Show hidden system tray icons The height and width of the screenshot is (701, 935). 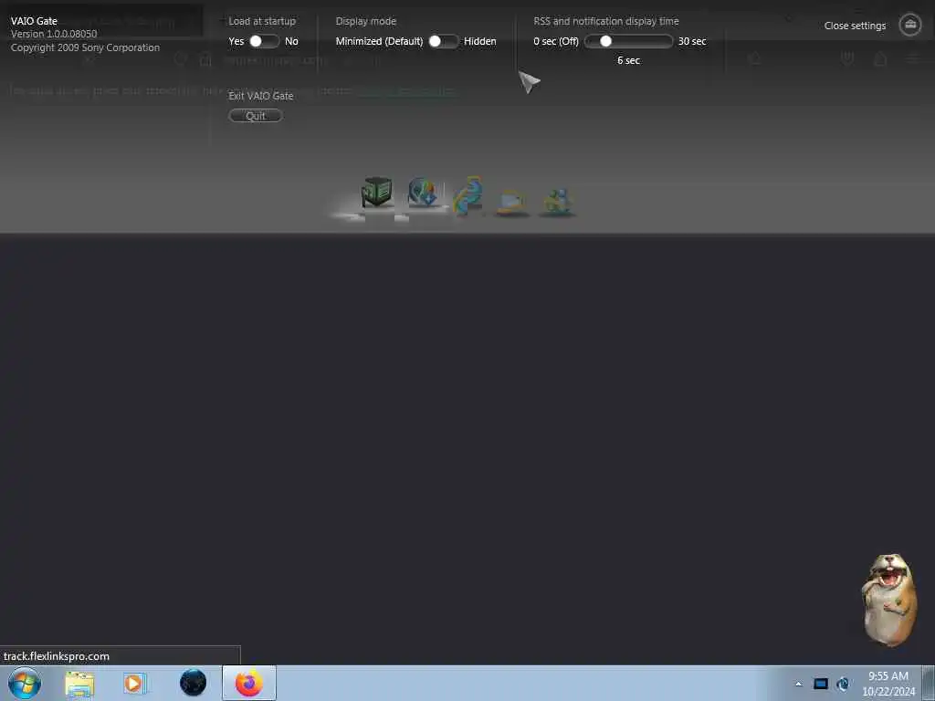(798, 684)
